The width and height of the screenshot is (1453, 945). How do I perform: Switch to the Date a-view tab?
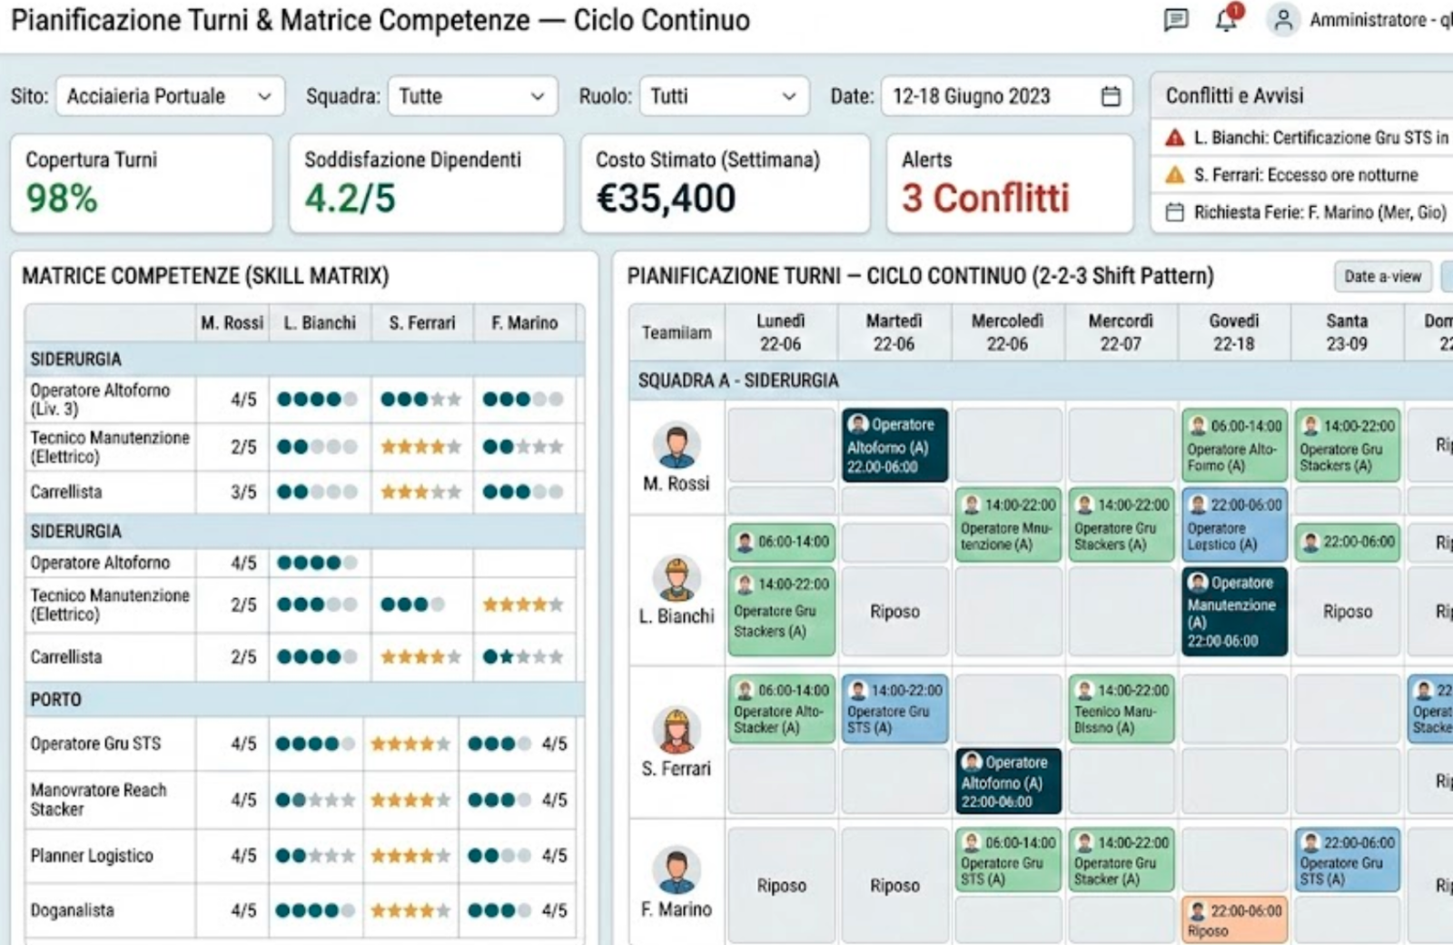(1380, 277)
